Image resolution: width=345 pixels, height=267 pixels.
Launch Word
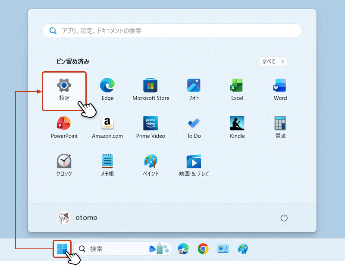point(280,89)
